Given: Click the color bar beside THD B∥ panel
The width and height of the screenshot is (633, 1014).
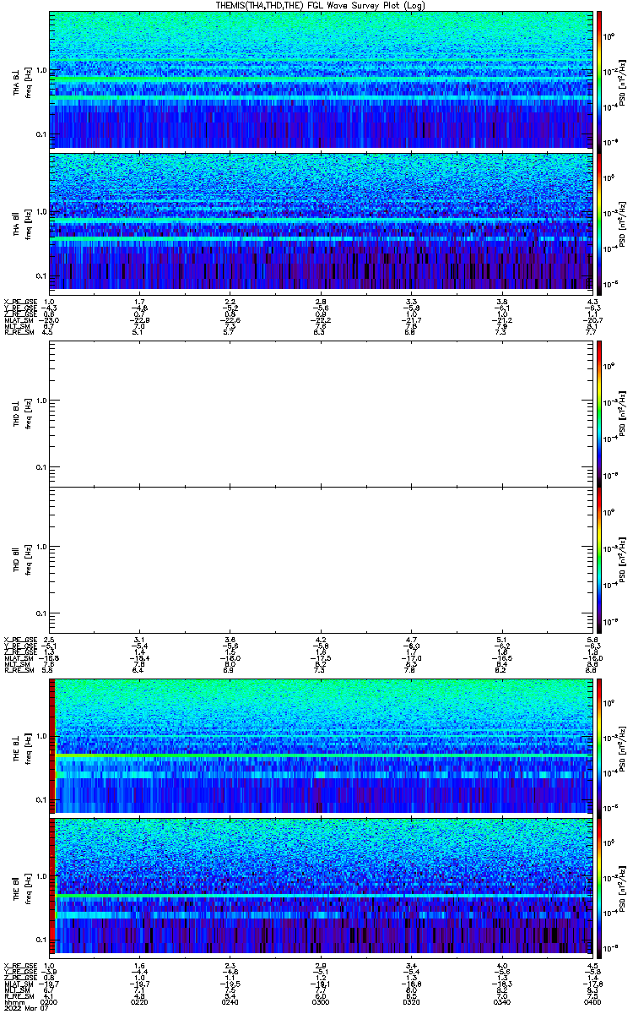Looking at the screenshot, I should [599, 559].
